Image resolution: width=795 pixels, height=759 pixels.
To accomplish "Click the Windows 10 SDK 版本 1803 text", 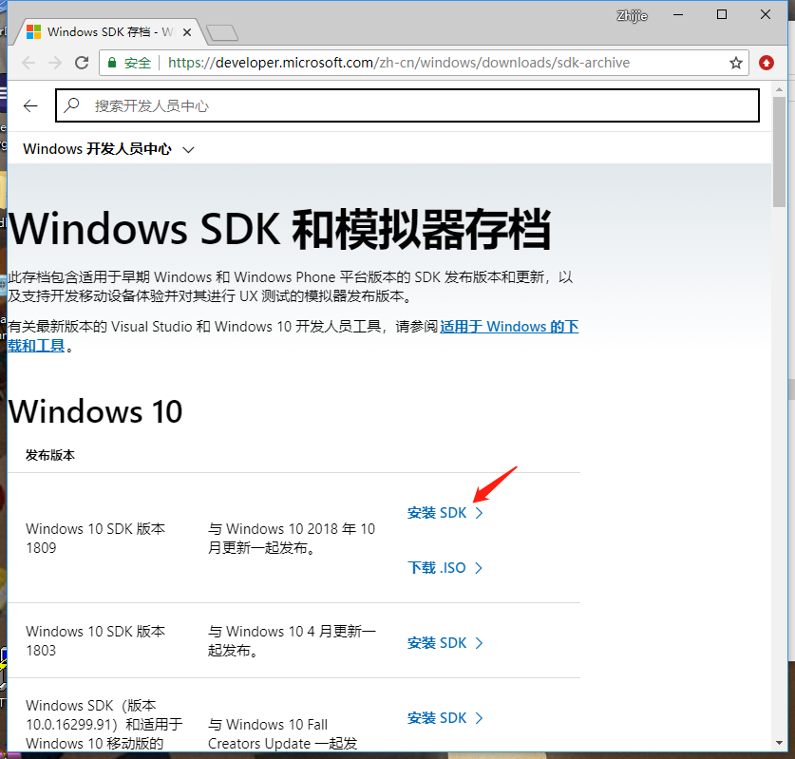I will coord(95,640).
